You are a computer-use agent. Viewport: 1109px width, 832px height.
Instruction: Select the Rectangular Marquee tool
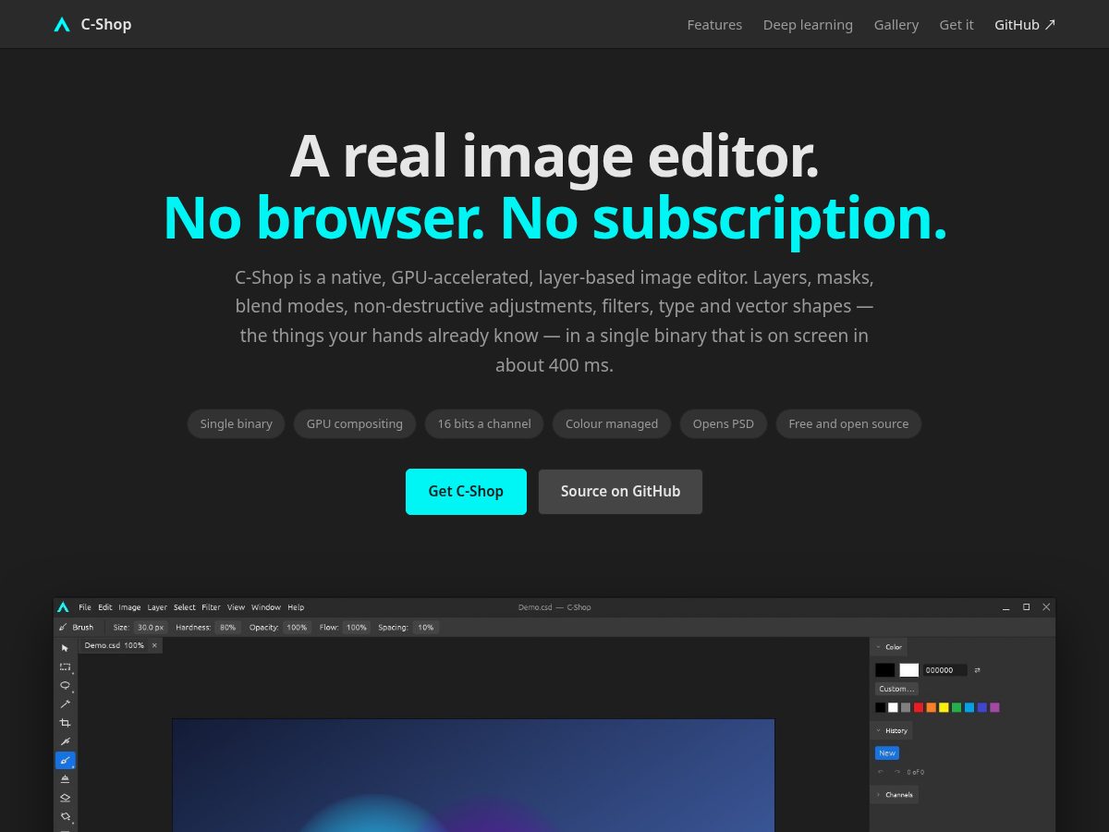[x=65, y=667]
